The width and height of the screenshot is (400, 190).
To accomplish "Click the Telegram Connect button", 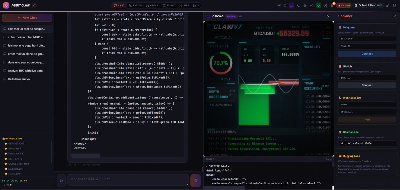I will (367, 54).
